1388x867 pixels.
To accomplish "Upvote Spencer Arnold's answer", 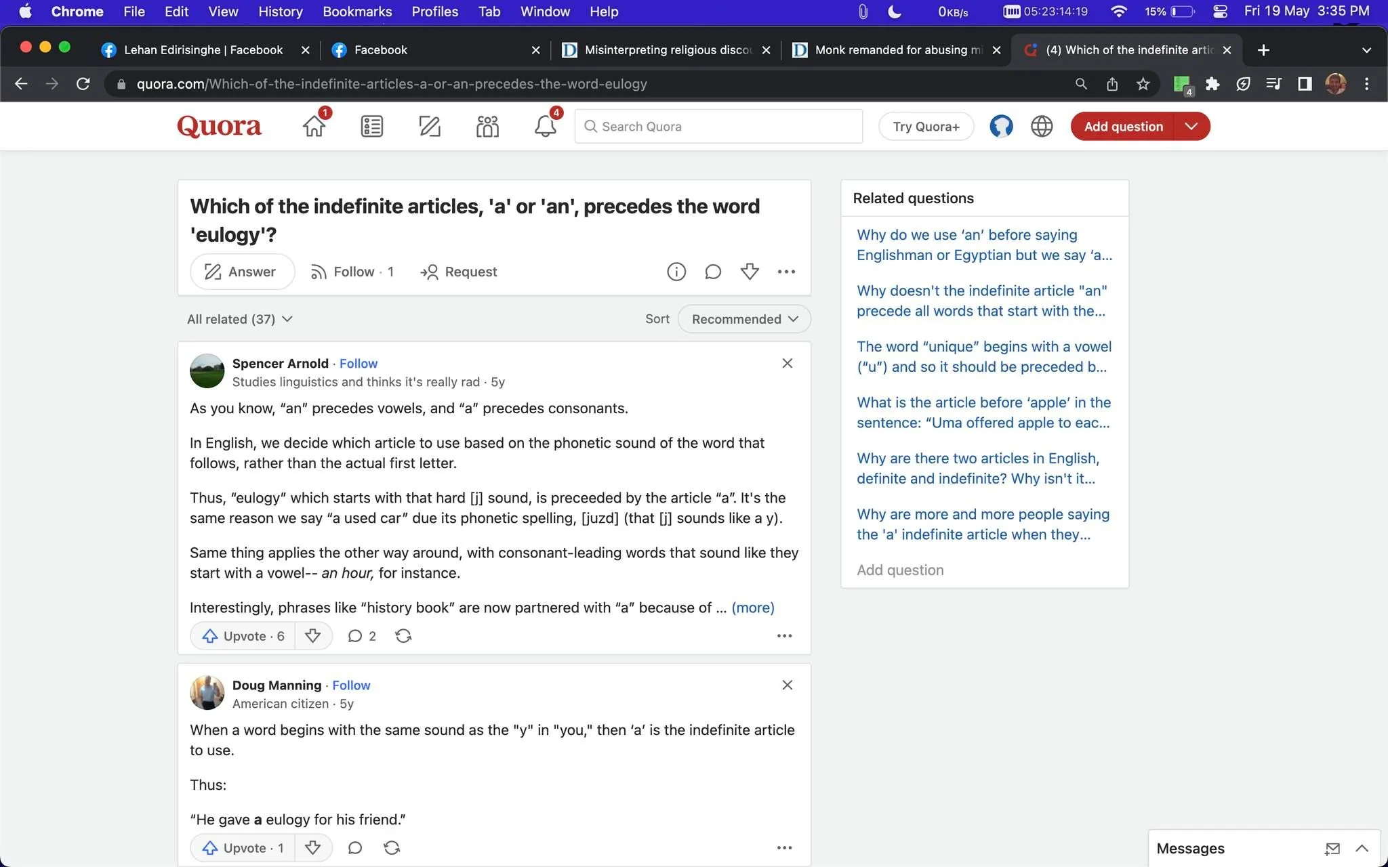I will coord(243,635).
